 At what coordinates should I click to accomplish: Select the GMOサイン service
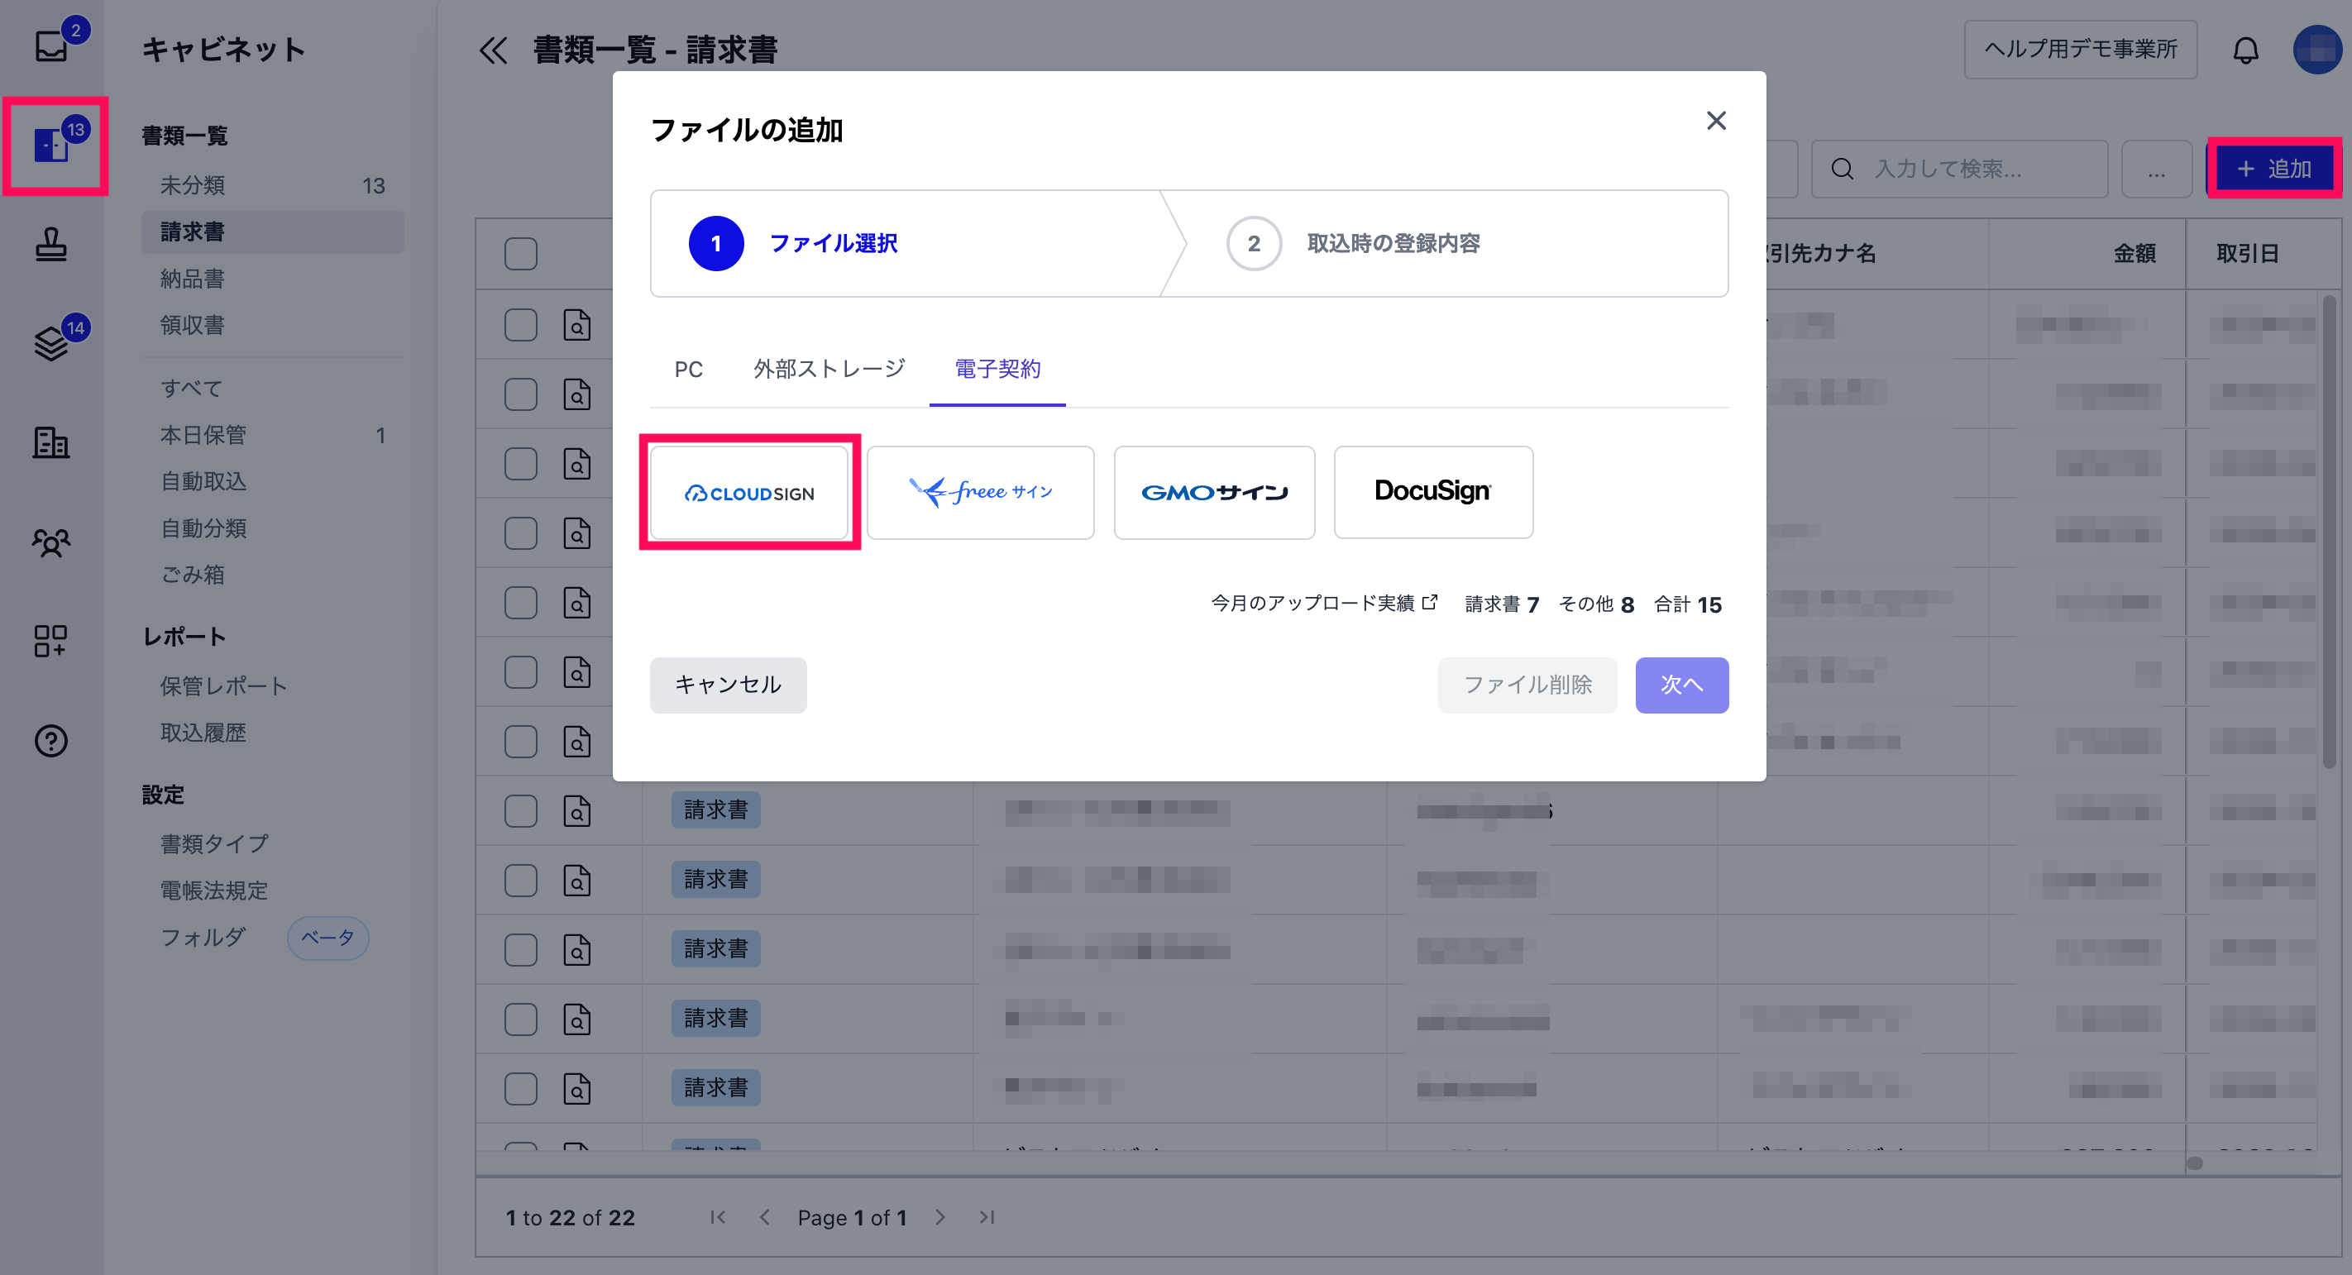click(x=1213, y=492)
